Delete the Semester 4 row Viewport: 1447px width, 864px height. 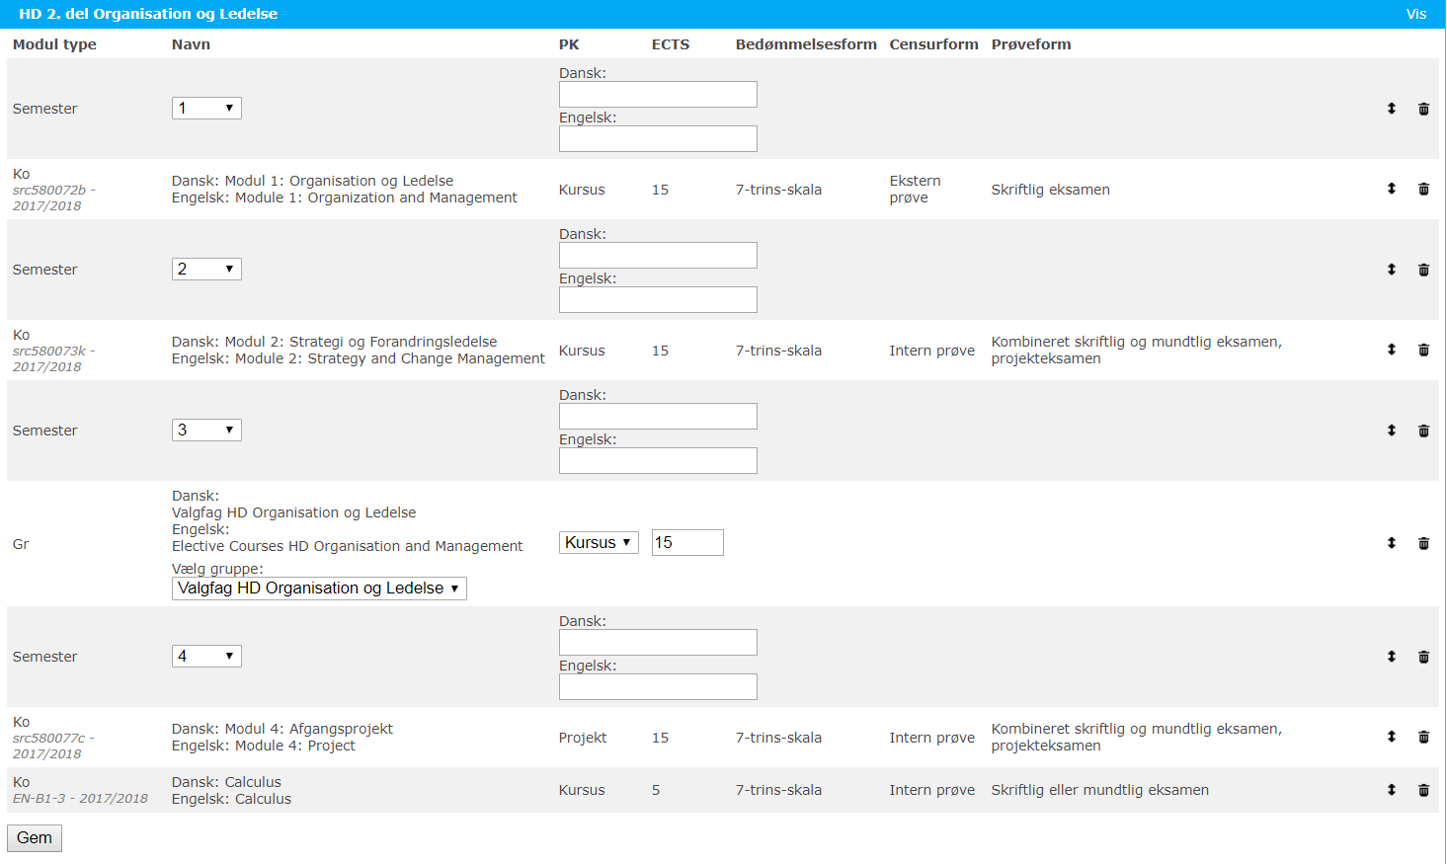(x=1423, y=657)
